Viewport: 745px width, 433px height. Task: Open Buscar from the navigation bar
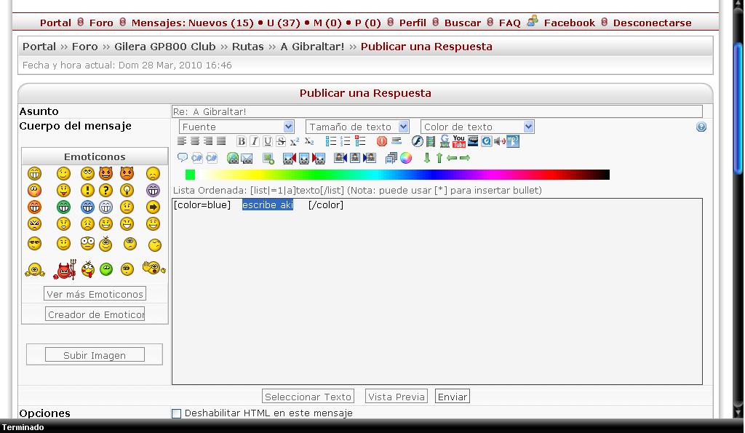point(463,23)
